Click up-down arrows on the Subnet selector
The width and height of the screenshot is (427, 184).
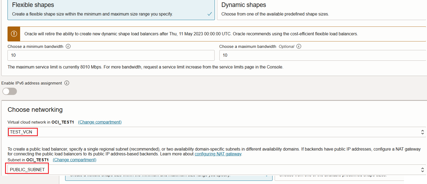click(x=422, y=170)
